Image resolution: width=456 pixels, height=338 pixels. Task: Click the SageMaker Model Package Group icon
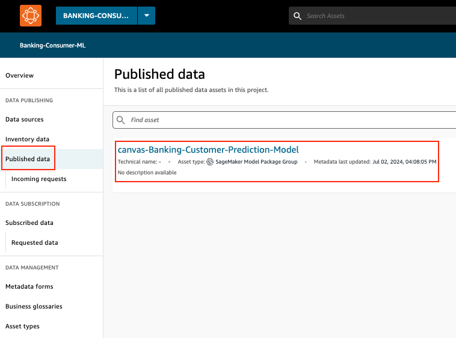pyautogui.click(x=210, y=162)
